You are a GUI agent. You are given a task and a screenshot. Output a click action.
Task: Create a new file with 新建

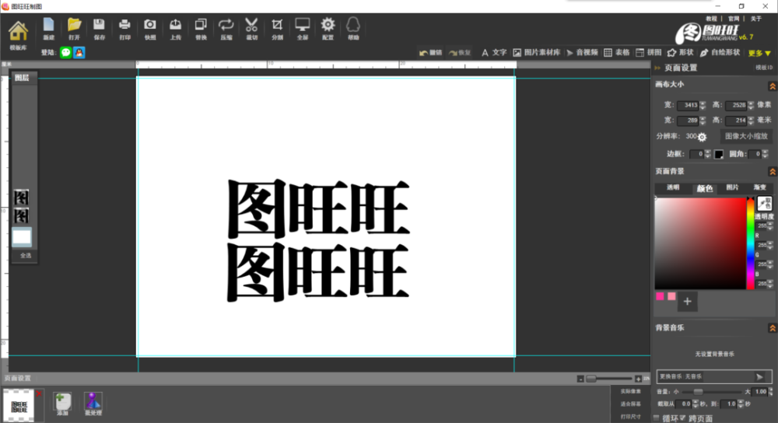pos(48,29)
